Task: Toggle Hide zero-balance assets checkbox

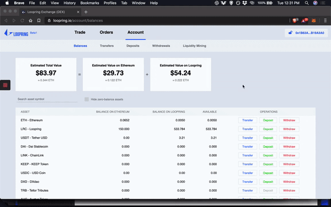Action: (x=87, y=99)
